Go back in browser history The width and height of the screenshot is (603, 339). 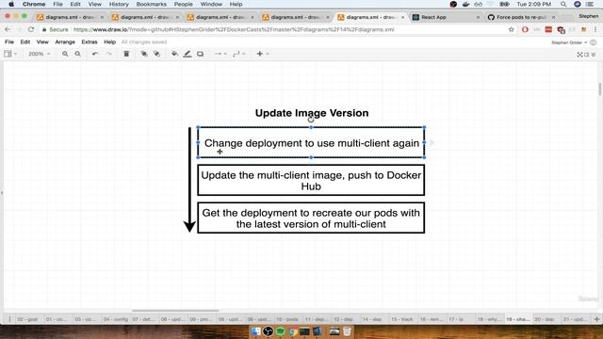(x=8, y=29)
